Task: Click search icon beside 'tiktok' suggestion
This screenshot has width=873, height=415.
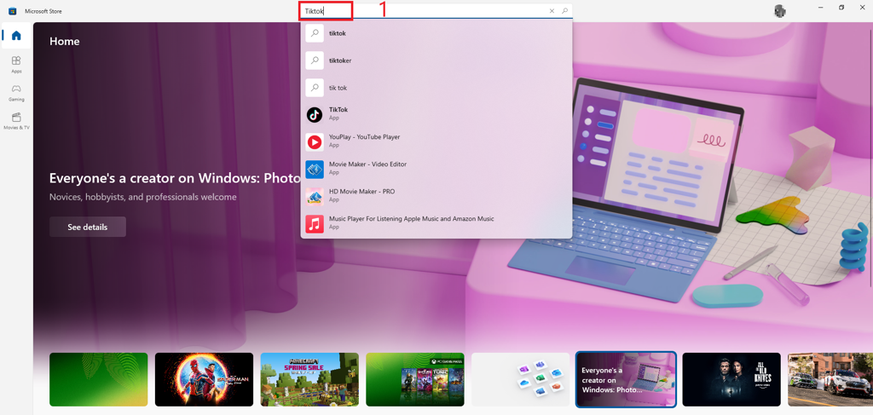Action: [x=315, y=33]
